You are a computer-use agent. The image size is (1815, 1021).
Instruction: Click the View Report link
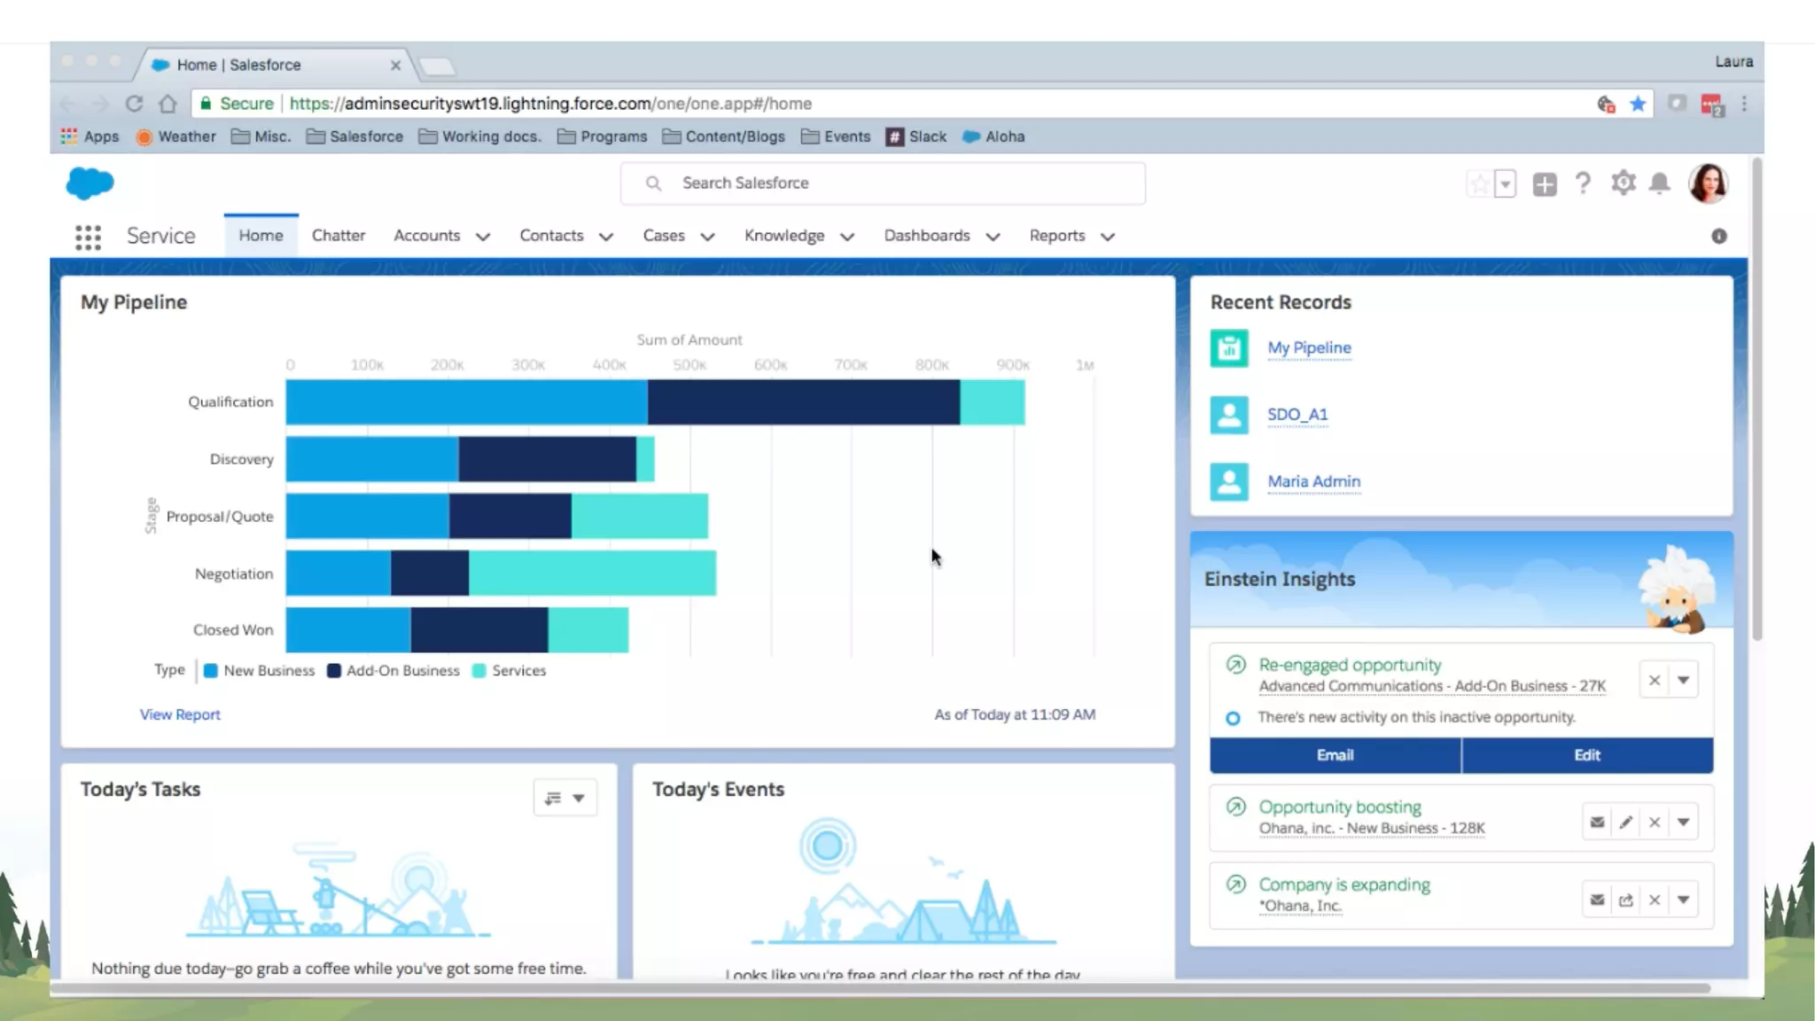[x=180, y=714]
